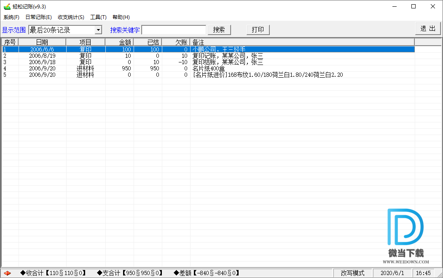Select the note 复印结账，某某公司，张三
This screenshot has width=443, height=278.
coord(228,62)
